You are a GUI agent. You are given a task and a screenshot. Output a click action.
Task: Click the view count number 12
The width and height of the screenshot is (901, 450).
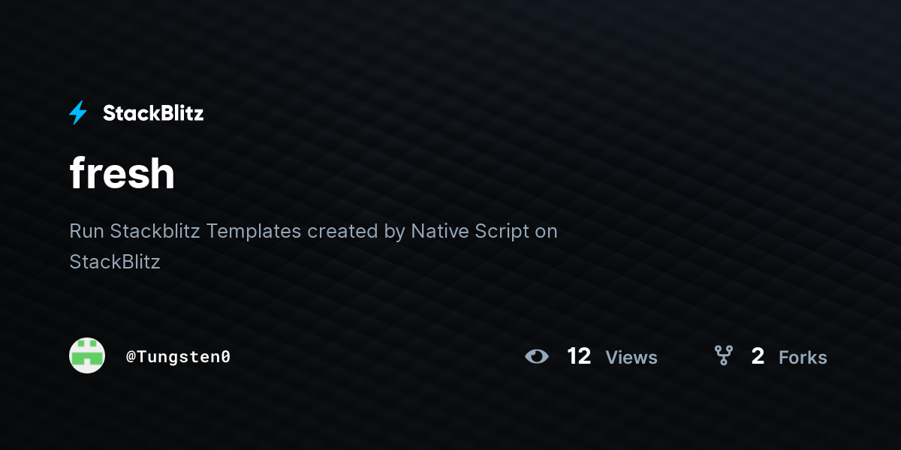click(x=579, y=356)
